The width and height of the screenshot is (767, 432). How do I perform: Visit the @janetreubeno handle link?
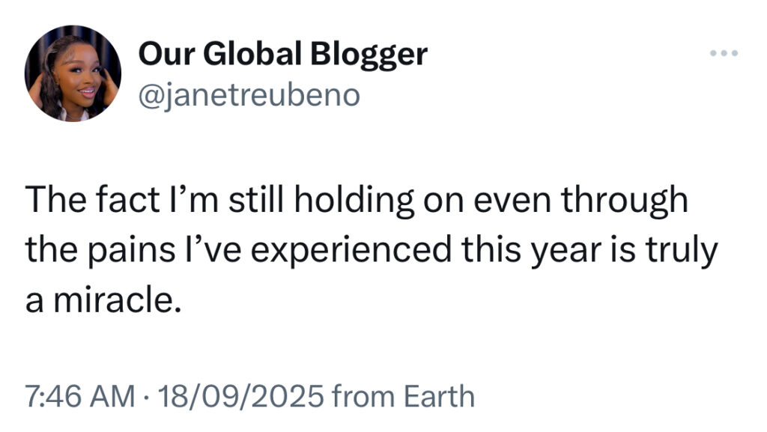[x=249, y=94]
